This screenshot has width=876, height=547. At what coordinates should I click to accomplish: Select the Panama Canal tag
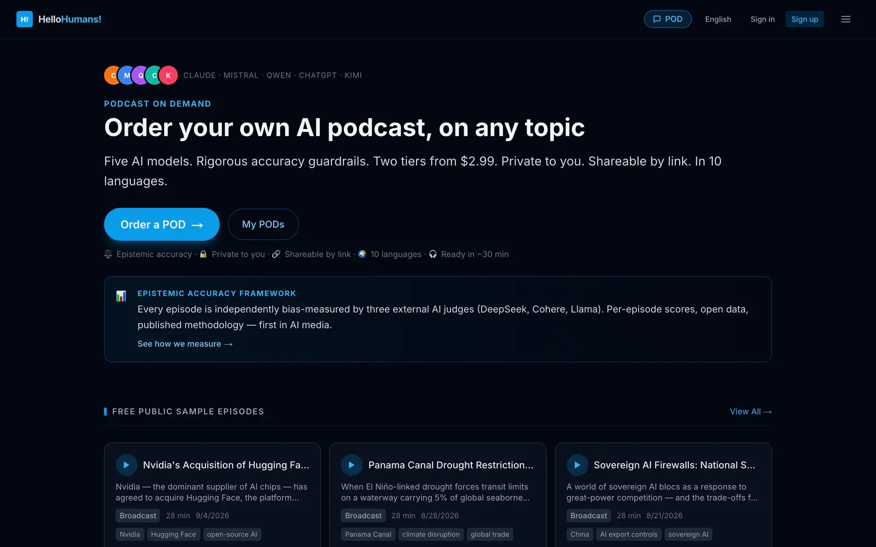pos(368,534)
